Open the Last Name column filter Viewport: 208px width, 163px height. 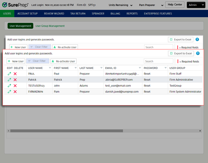tap(101, 68)
